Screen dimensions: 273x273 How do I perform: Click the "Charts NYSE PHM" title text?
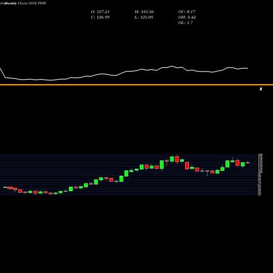coord(32,3)
